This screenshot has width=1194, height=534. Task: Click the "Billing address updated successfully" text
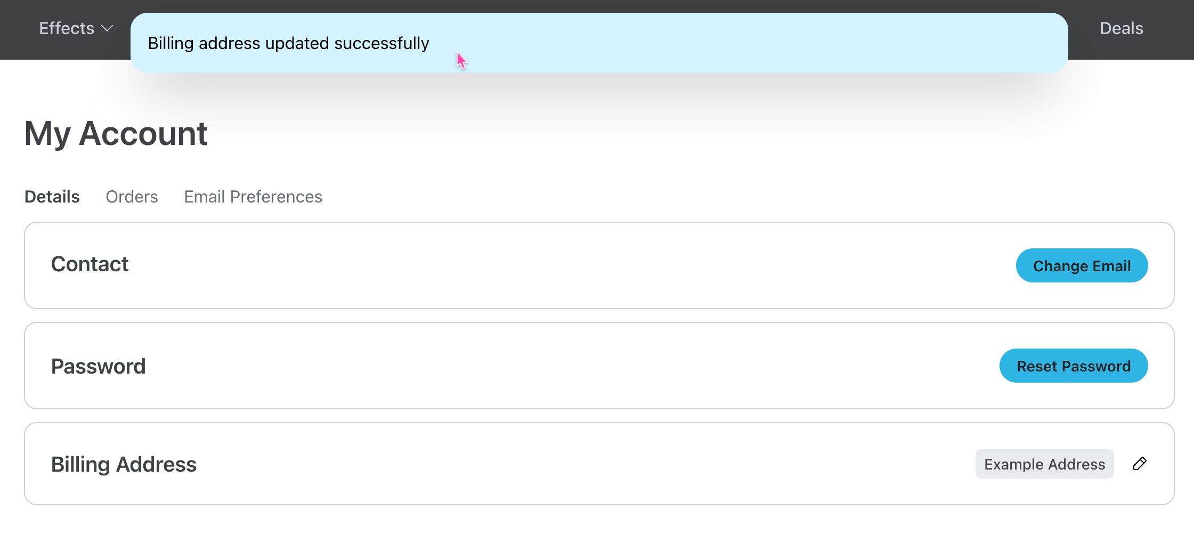pos(288,43)
